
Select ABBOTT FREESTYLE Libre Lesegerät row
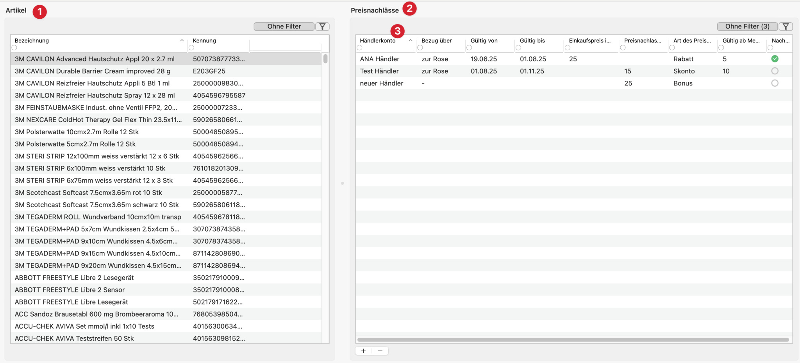coord(166,302)
